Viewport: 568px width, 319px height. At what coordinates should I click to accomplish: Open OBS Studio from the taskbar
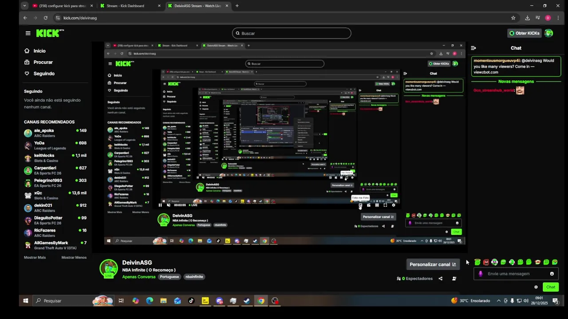(x=275, y=301)
